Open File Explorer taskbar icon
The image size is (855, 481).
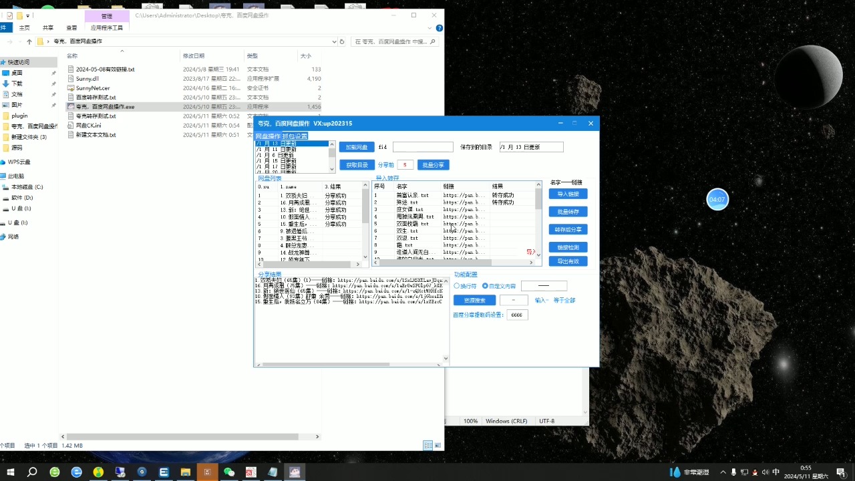185,472
